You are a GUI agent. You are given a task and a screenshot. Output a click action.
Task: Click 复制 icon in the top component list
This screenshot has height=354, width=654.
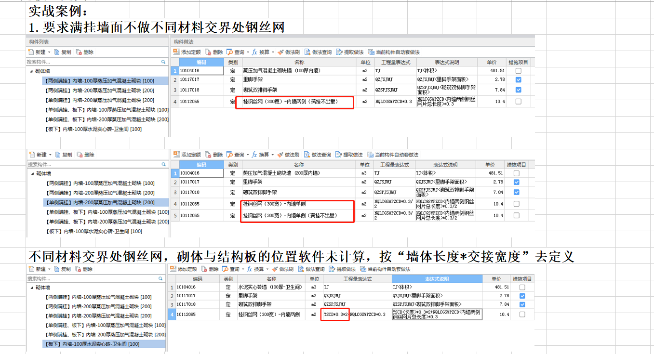tap(57, 52)
